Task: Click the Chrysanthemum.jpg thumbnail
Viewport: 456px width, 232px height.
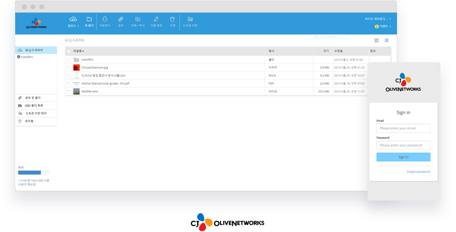Action: [76, 68]
